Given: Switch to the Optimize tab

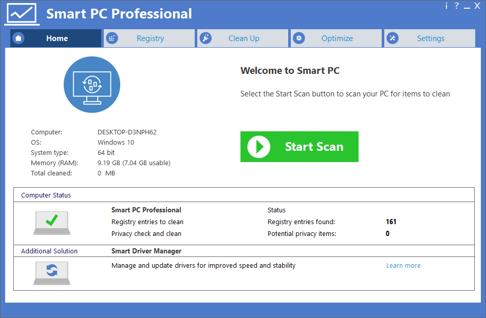Looking at the screenshot, I should point(337,38).
